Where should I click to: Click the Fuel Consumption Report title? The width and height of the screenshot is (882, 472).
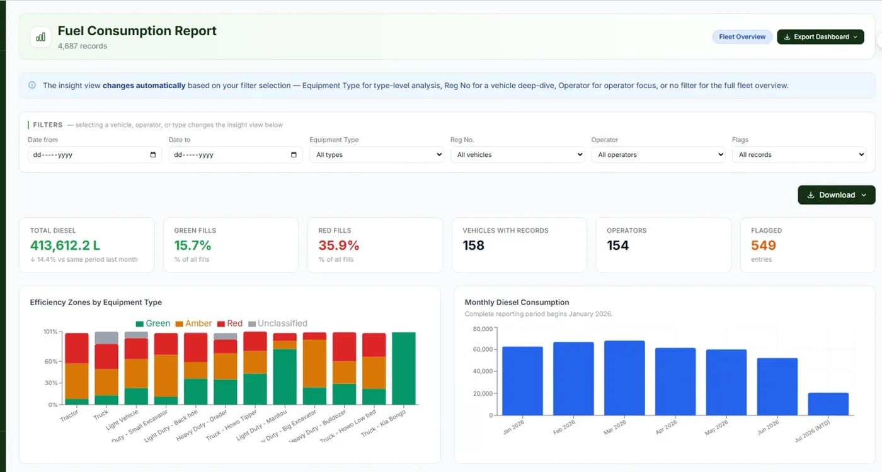pyautogui.click(x=137, y=31)
